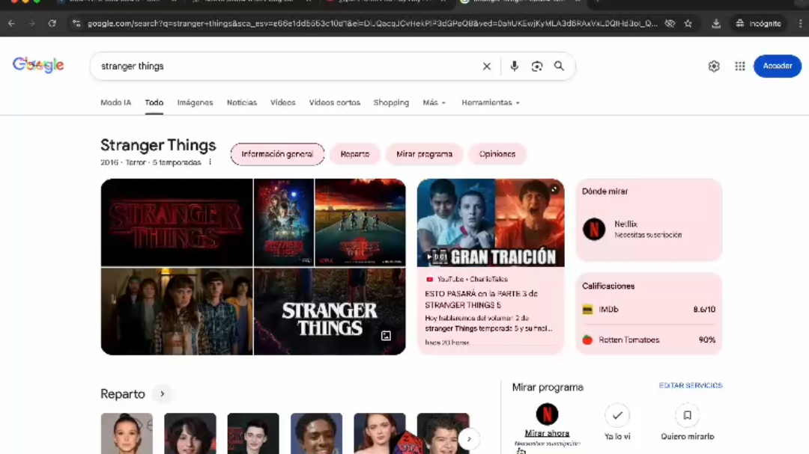Open the EDITAR SERVICIOS link
This screenshot has width=809, height=454.
(688, 385)
